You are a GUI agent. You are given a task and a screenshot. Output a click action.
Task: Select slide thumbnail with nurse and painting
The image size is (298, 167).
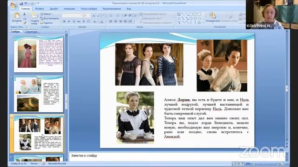[x=39, y=94]
